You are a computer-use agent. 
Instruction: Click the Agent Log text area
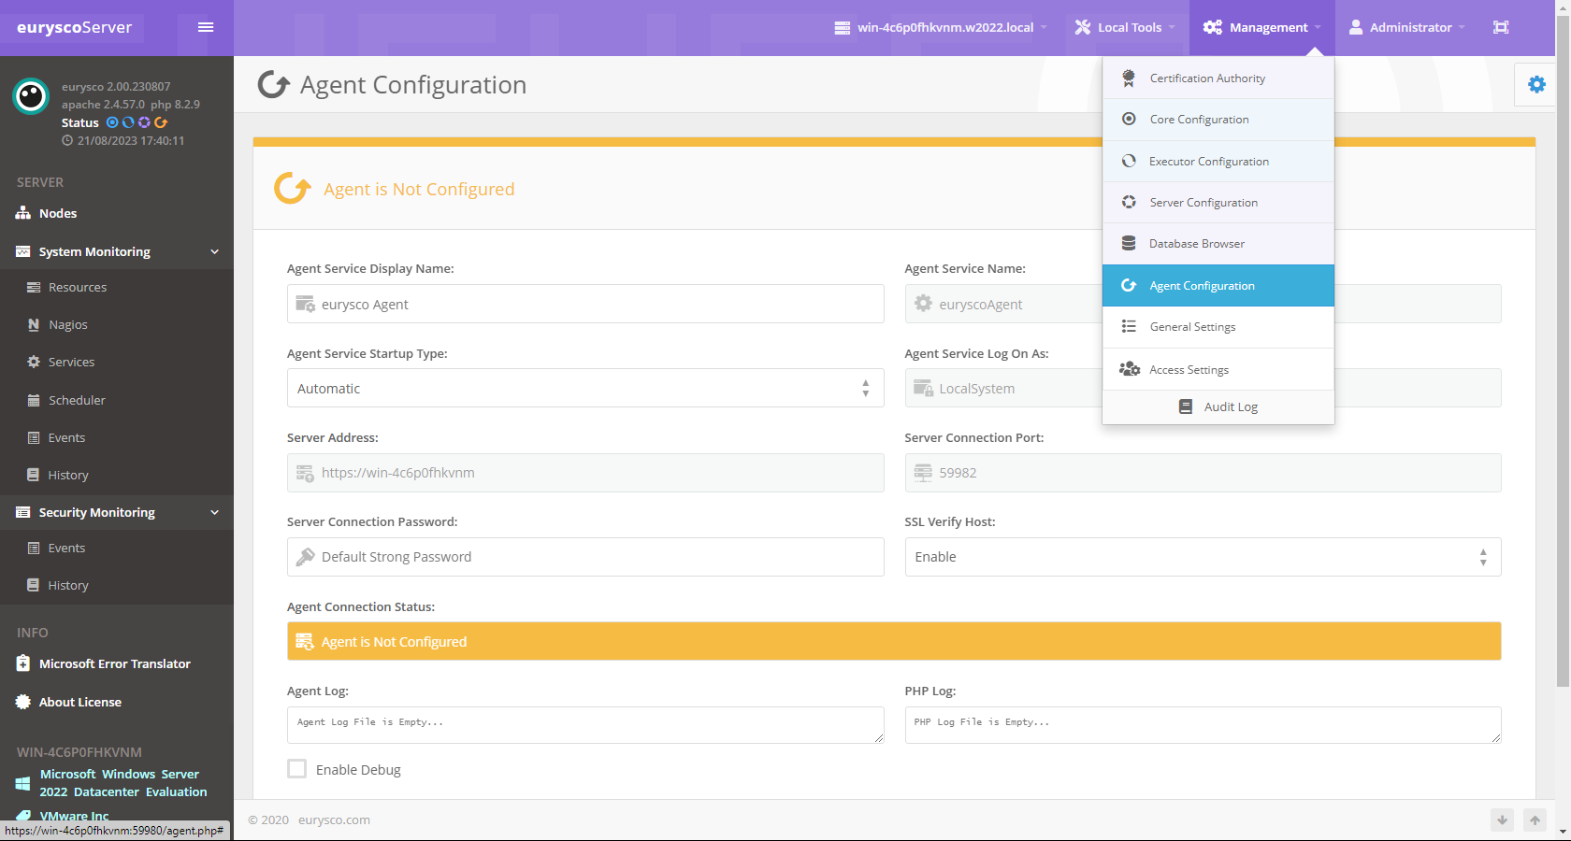point(585,725)
